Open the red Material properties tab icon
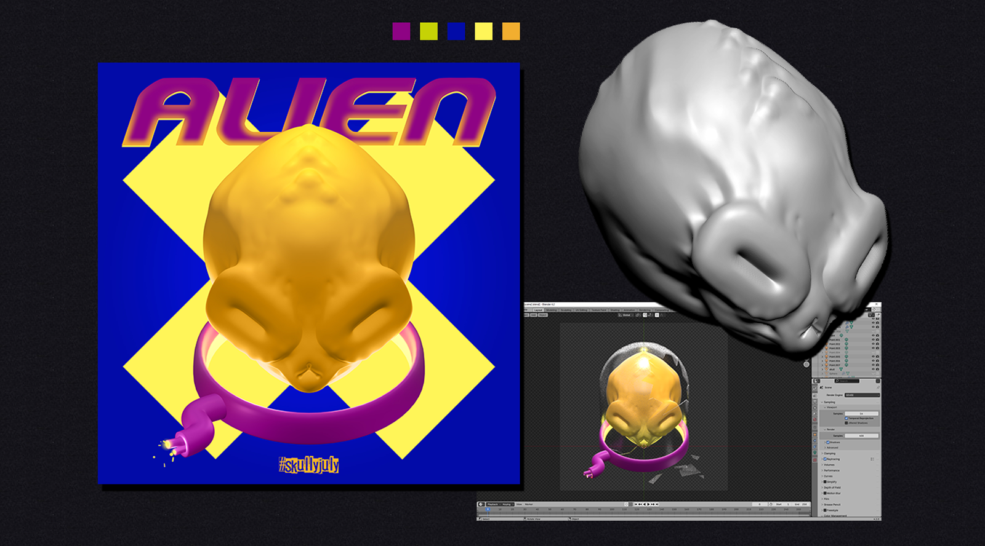 click(x=815, y=460)
